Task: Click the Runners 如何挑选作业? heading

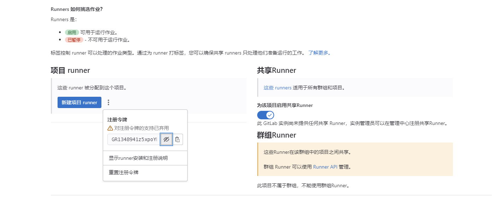Action: 77,9
